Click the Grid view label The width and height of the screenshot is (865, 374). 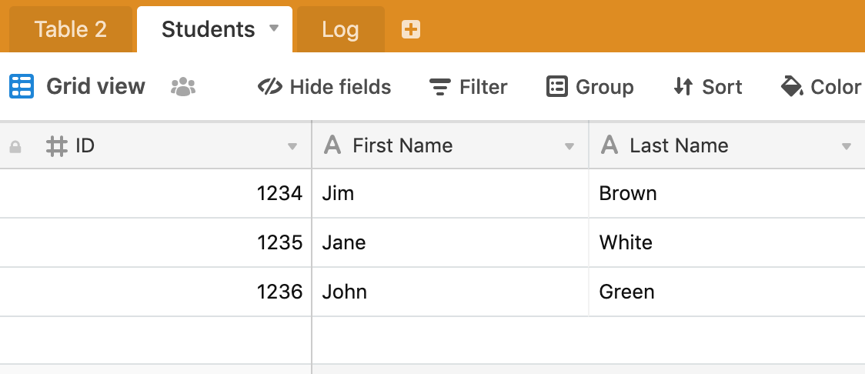(x=95, y=86)
